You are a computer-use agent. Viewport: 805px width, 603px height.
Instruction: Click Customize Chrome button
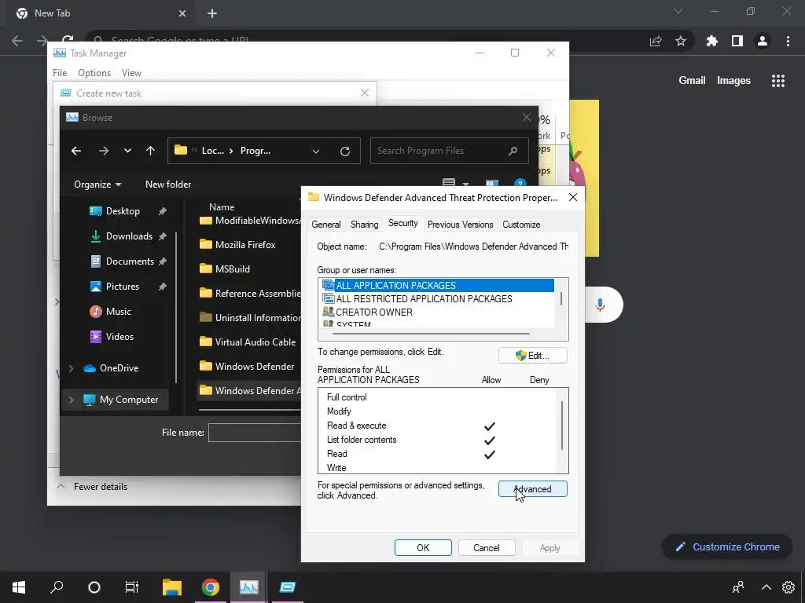pos(728,547)
